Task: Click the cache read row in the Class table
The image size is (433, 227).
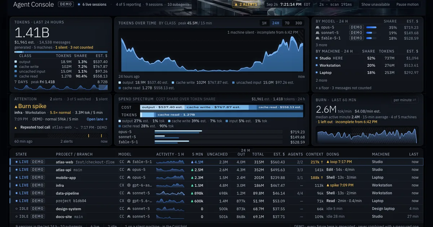Action: click(x=61, y=76)
